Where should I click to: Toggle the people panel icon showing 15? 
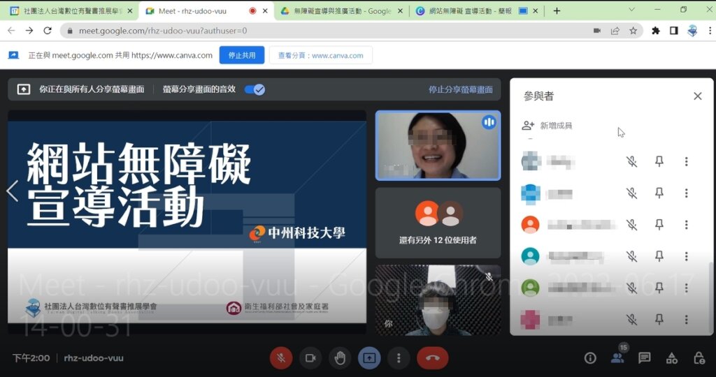tap(618, 358)
